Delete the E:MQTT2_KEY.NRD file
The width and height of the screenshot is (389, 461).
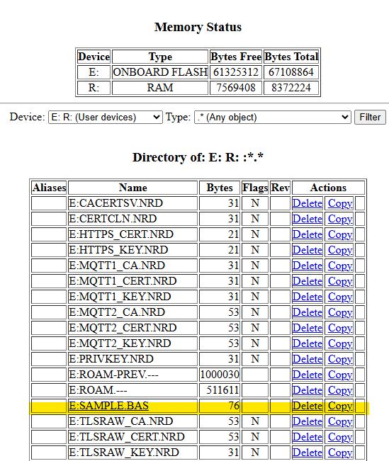coord(308,343)
